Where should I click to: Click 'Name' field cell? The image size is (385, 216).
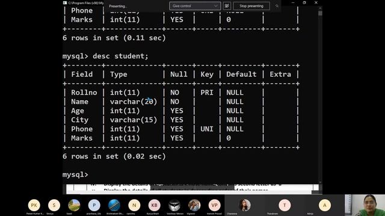[79, 101]
